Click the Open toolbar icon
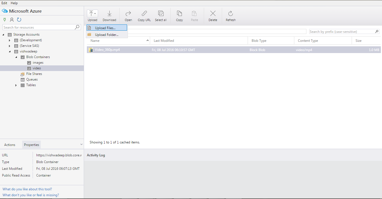The width and height of the screenshot is (382, 199). [x=128, y=13]
